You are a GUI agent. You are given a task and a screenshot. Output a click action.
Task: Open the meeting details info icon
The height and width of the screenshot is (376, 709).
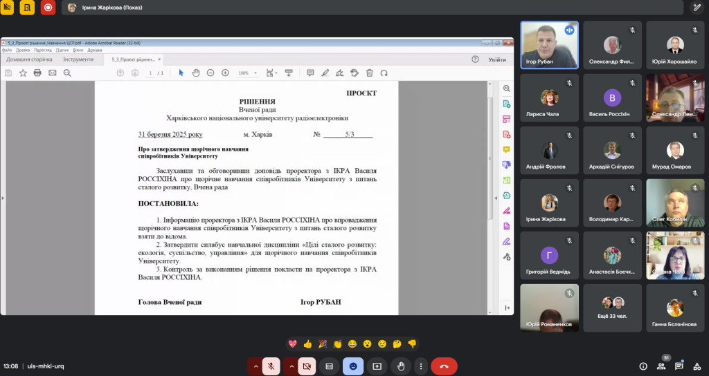(x=643, y=366)
